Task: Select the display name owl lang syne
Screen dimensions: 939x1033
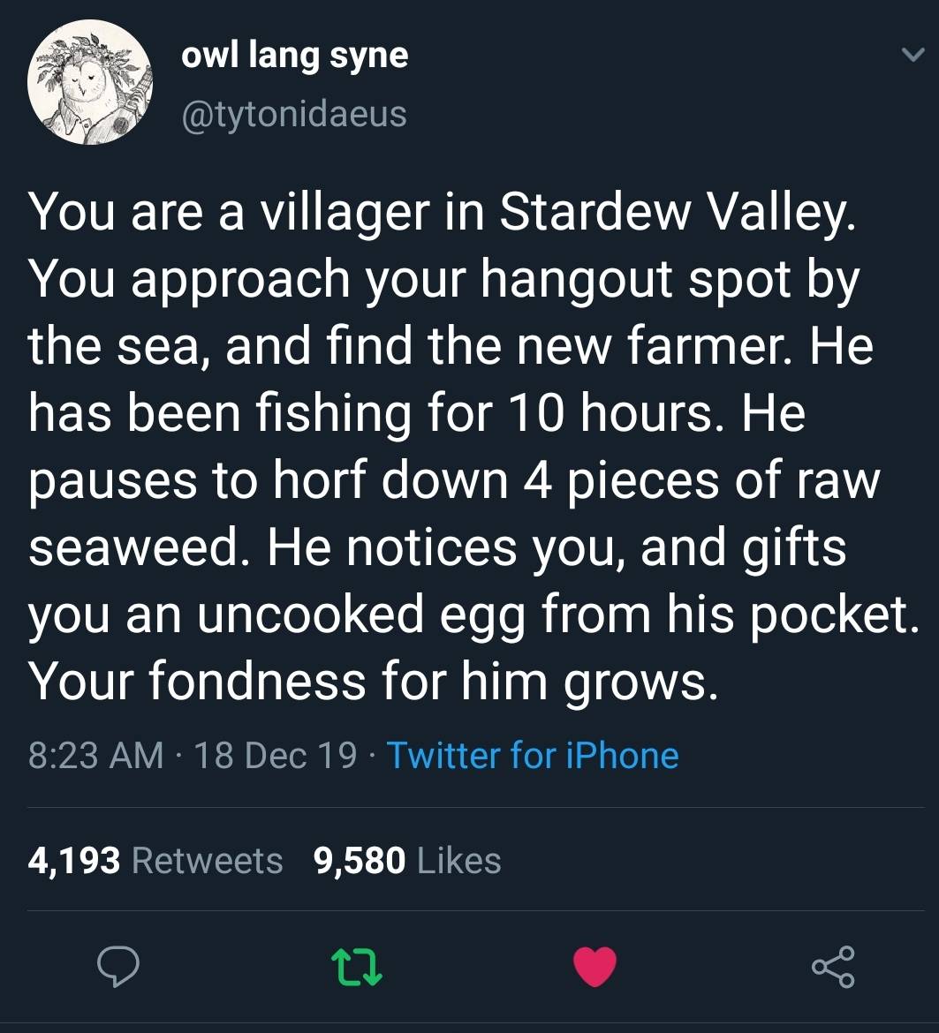Action: click(x=295, y=55)
